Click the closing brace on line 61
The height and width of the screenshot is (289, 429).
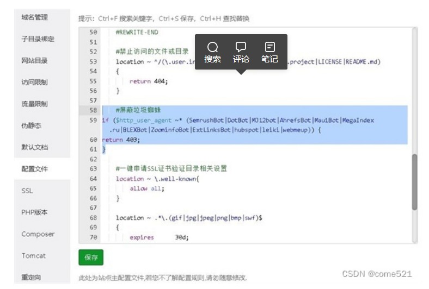[103, 149]
